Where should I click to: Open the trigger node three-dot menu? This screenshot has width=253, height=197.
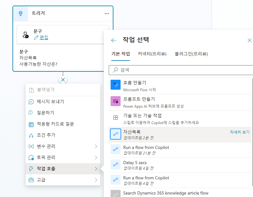tap(107, 14)
